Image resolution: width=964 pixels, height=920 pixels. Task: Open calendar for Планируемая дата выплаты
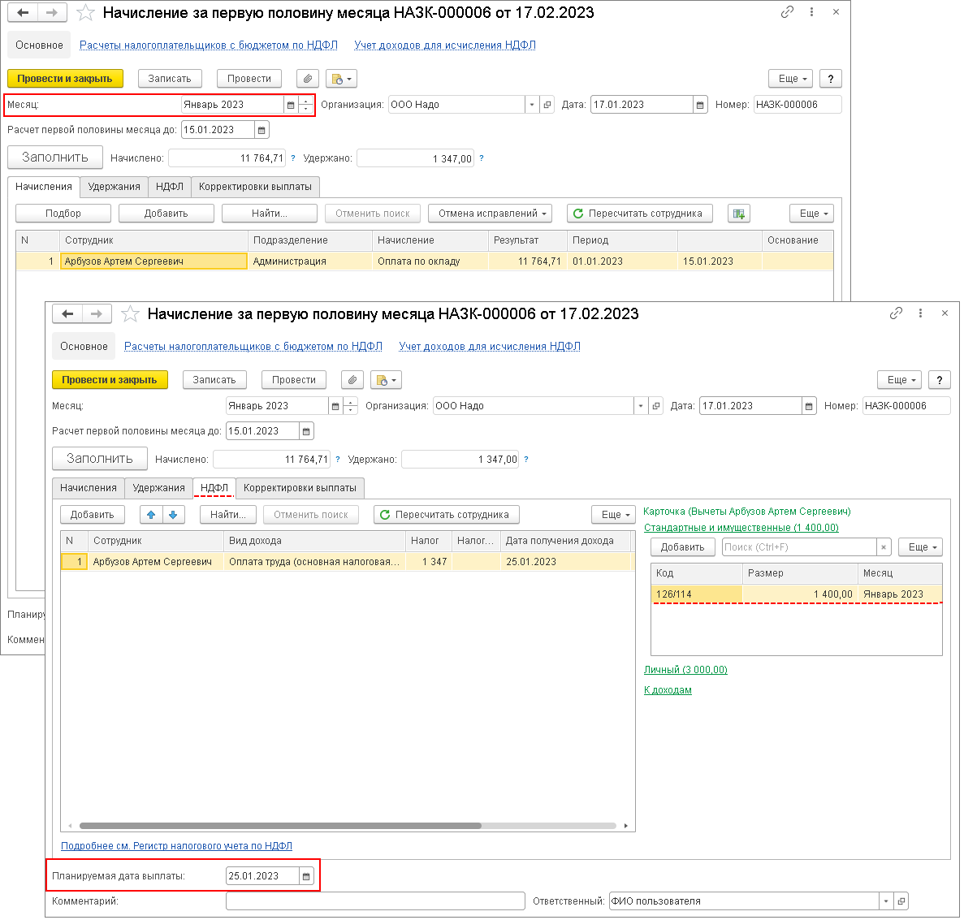coord(306,876)
